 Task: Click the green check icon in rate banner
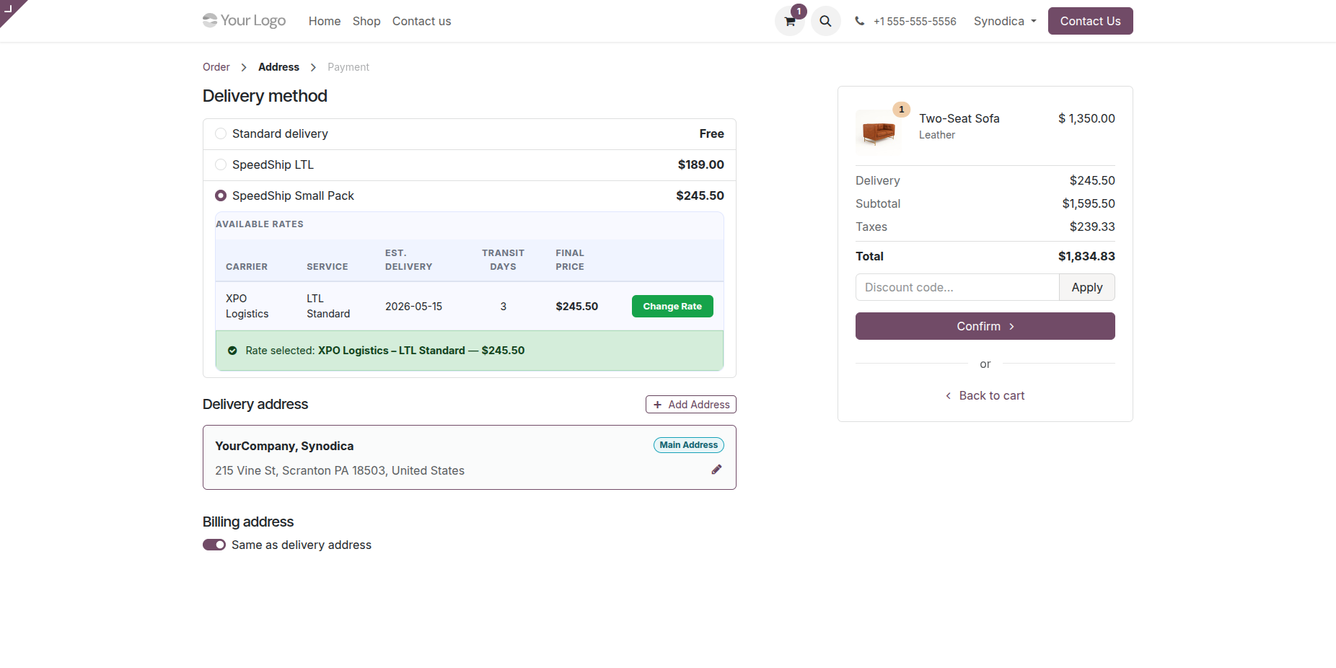point(232,351)
